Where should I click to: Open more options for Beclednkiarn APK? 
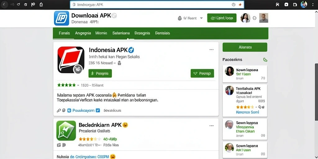coord(211,126)
